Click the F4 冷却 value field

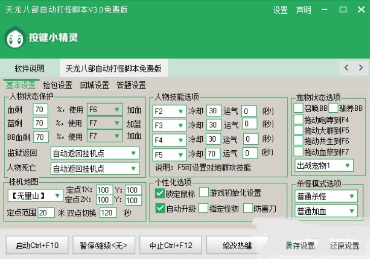tap(213, 139)
